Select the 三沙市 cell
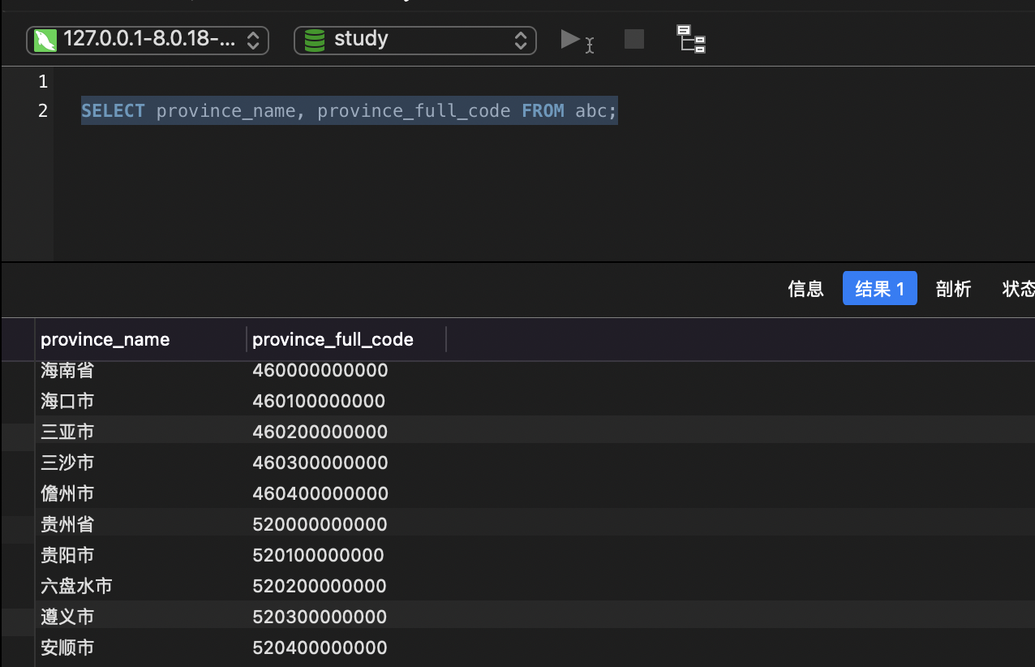Image resolution: width=1035 pixels, height=667 pixels. 67,463
